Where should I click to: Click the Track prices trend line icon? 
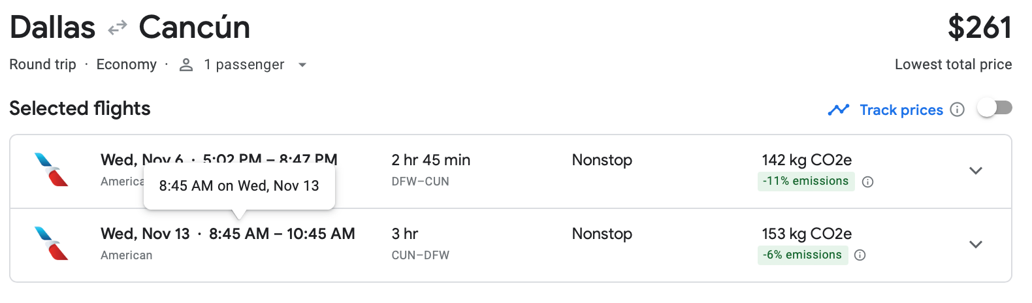(838, 110)
